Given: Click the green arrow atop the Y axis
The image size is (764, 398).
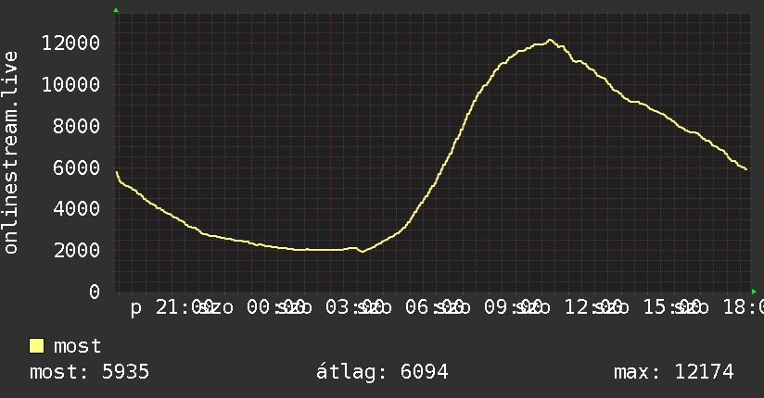Looking at the screenshot, I should (116, 10).
